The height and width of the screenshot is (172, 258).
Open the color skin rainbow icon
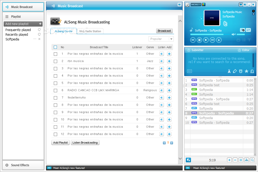point(204,5)
